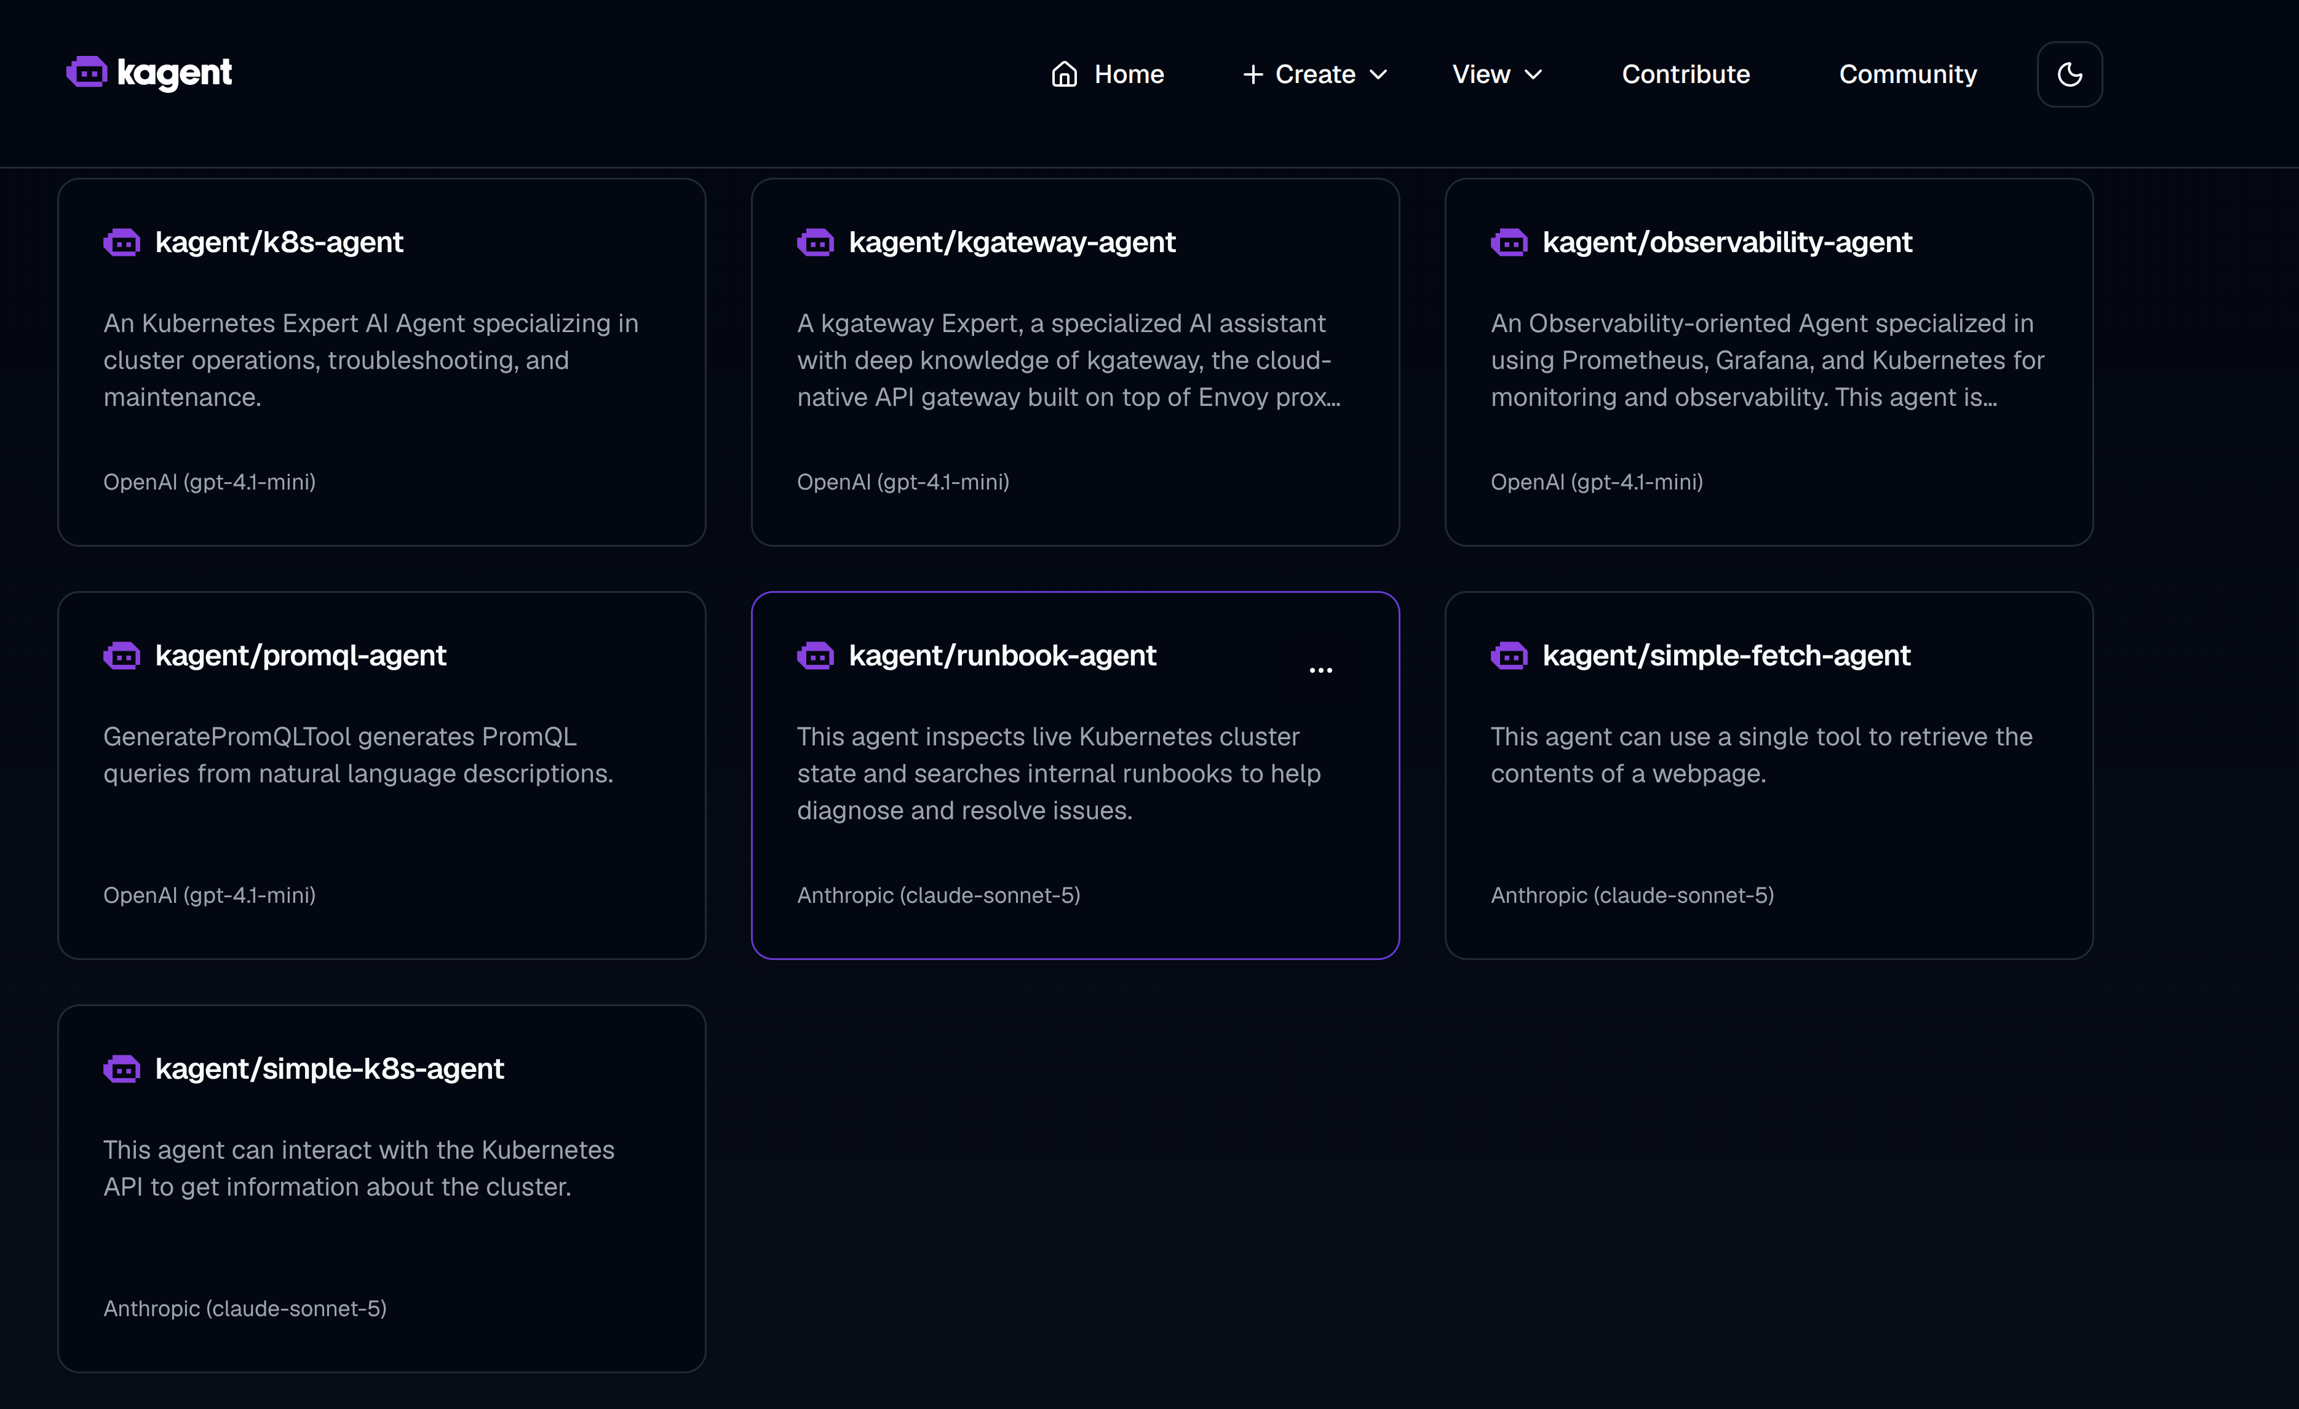Click the simple-fetch-agent description about a webpage

pyautogui.click(x=1761, y=755)
